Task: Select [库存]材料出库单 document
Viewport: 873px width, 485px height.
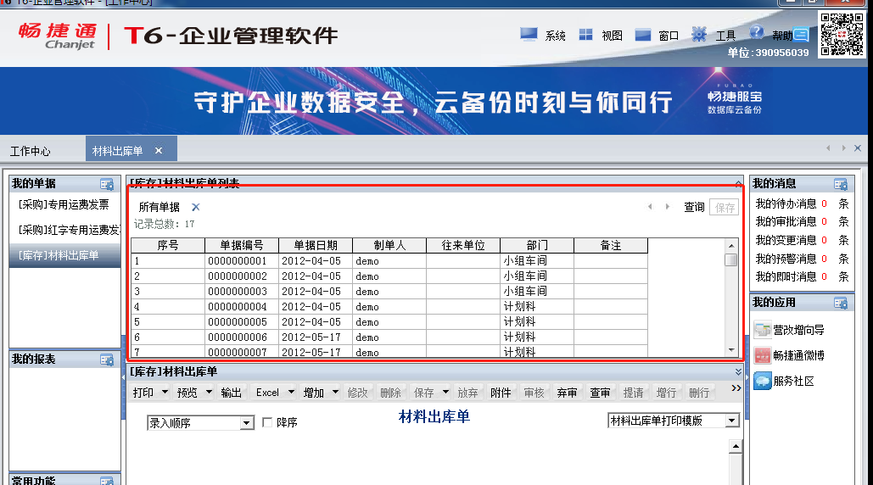Action: coord(64,255)
